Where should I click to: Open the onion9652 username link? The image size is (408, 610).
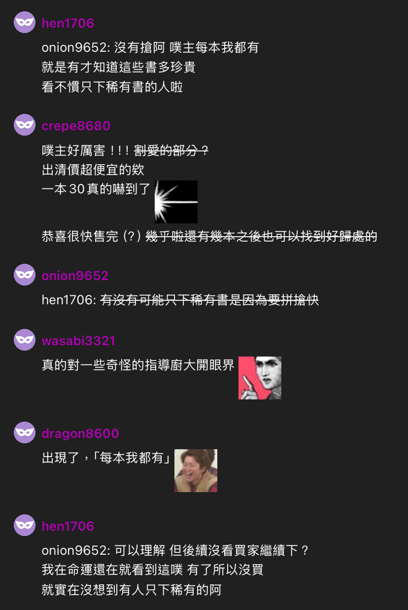[75, 276]
